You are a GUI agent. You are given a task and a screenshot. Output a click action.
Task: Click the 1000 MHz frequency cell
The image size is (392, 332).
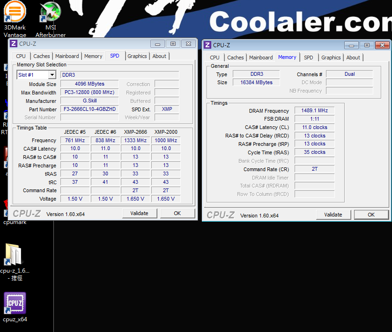tap(166, 140)
